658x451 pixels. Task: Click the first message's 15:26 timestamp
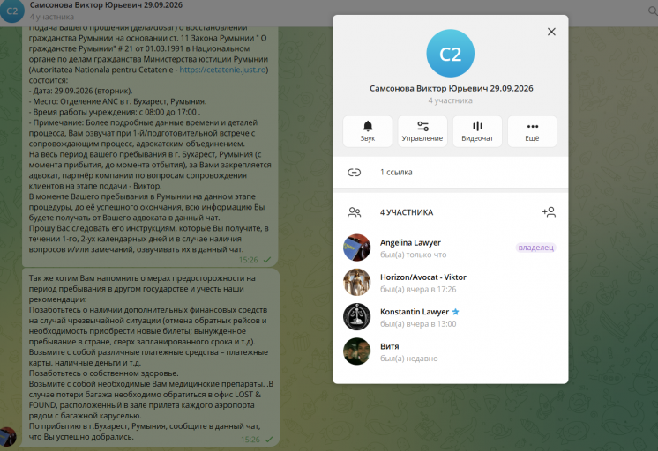249,260
